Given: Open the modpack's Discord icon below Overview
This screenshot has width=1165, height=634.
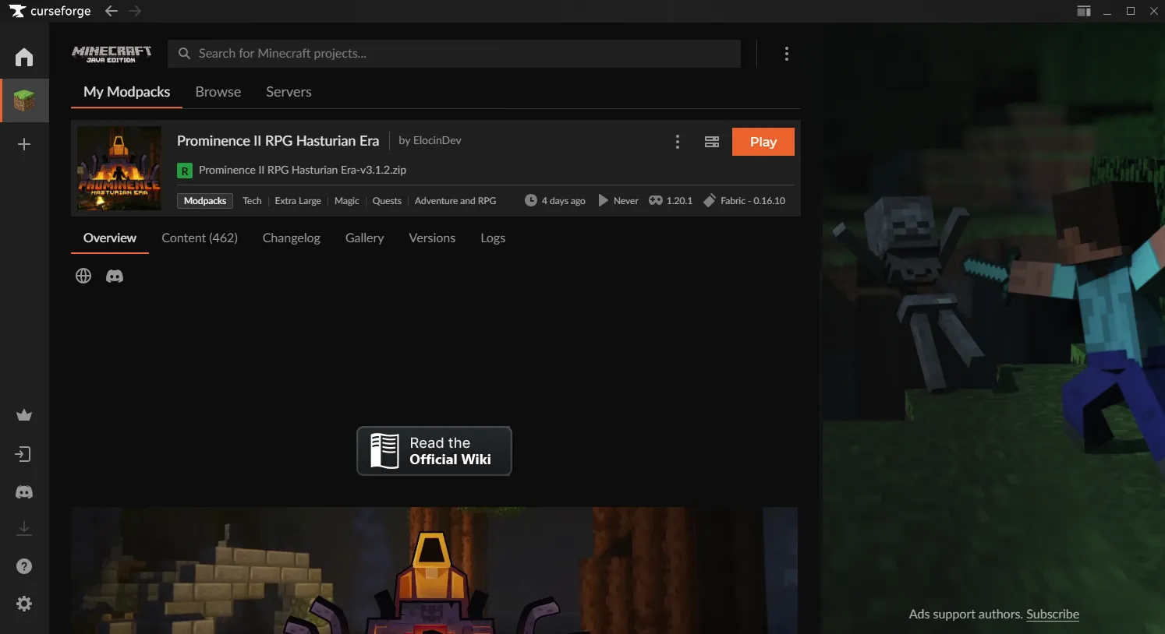Looking at the screenshot, I should (114, 276).
